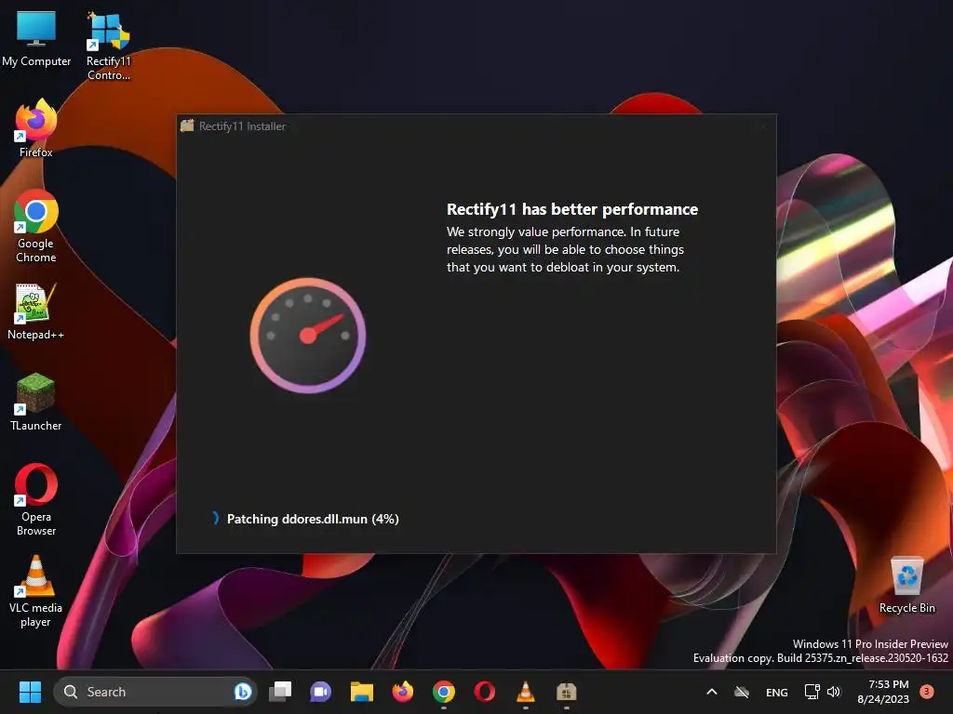953x714 pixels.
Task: Click the Rectify11 Installer title bar icon
Action: [187, 126]
